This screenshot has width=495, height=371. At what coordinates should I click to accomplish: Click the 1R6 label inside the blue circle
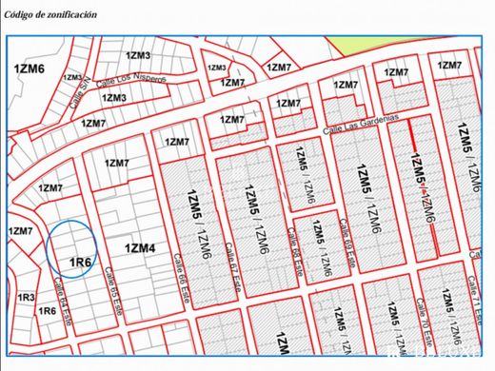click(x=80, y=263)
